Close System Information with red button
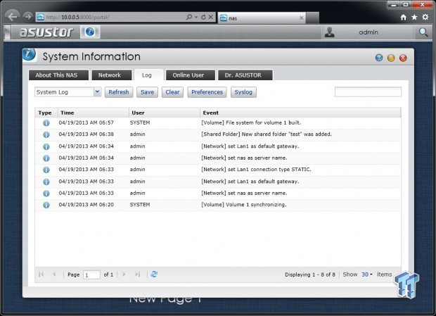This screenshot has width=436, height=316. (x=403, y=58)
